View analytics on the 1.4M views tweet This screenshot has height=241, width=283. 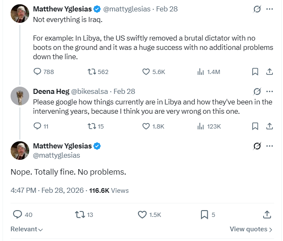[201, 72]
